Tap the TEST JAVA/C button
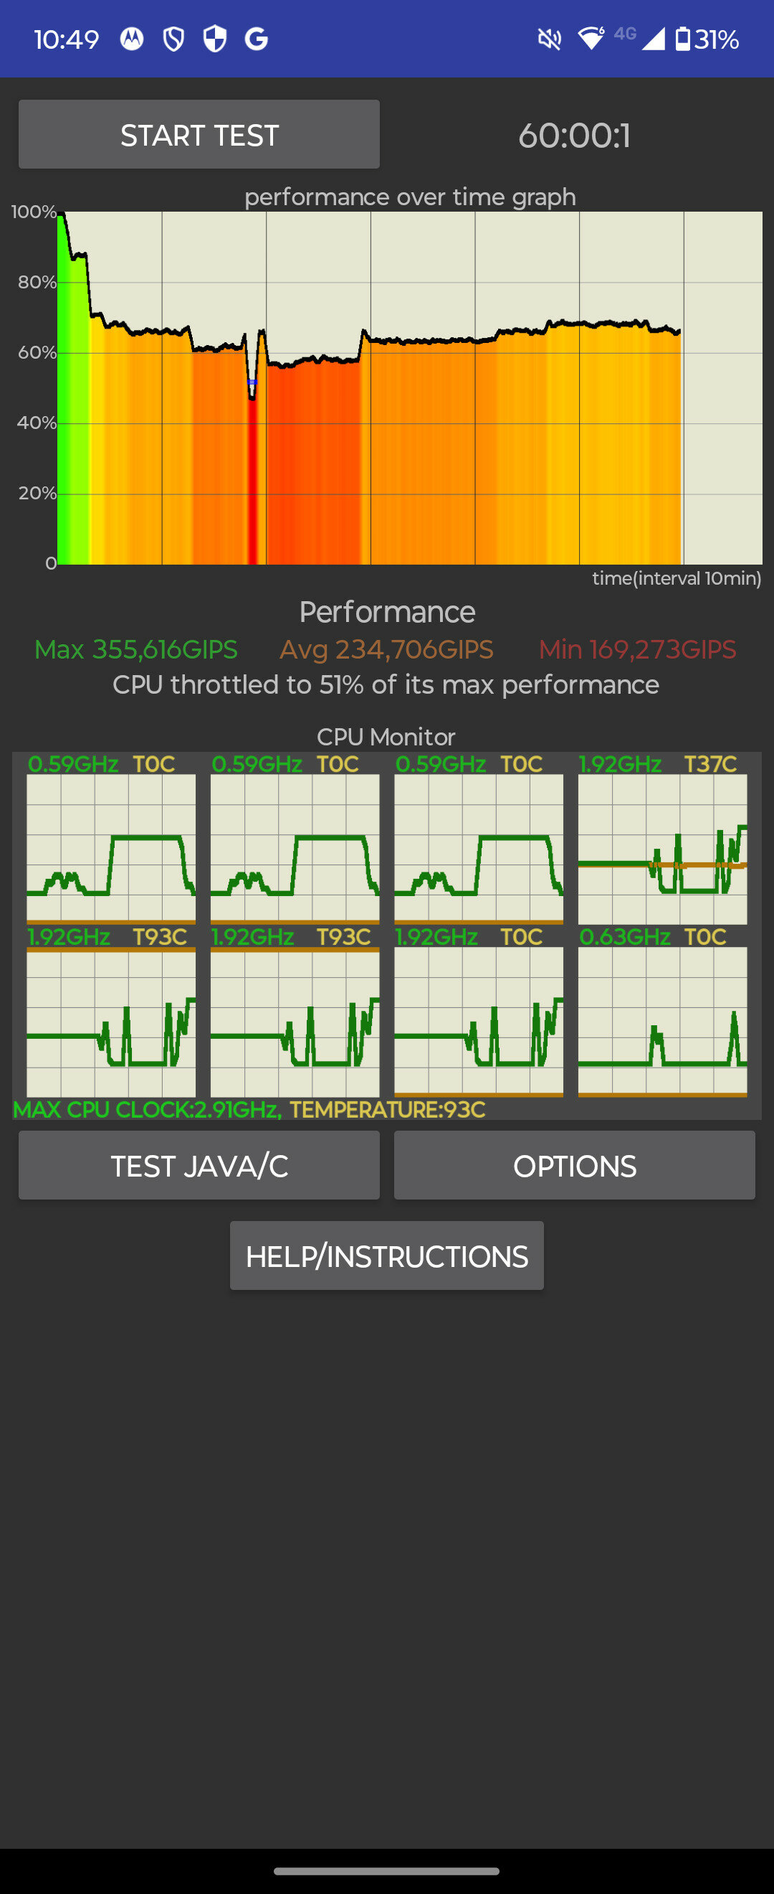The height and width of the screenshot is (1894, 774). [199, 1165]
